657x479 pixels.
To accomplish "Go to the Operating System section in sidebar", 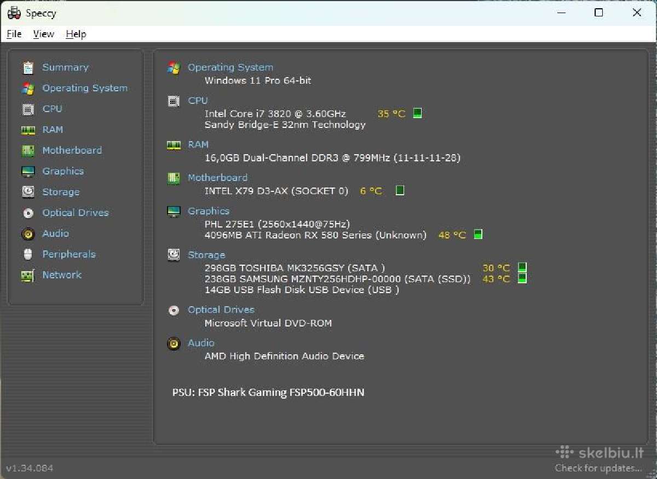I will point(85,88).
